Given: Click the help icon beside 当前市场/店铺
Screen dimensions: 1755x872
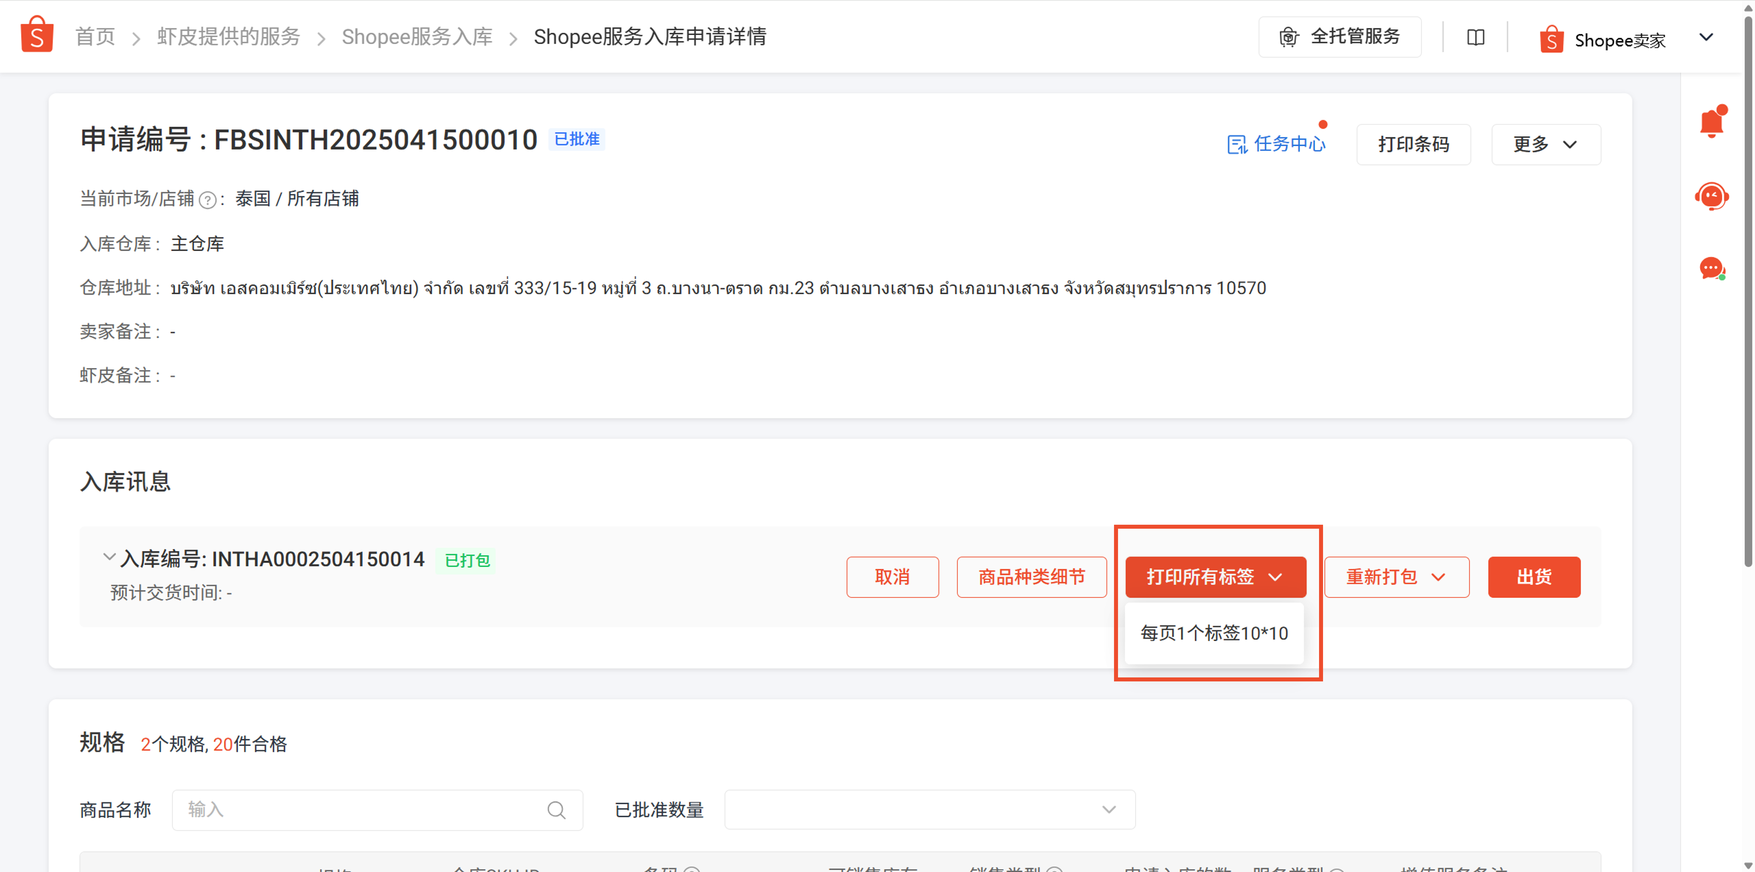Looking at the screenshot, I should point(207,200).
